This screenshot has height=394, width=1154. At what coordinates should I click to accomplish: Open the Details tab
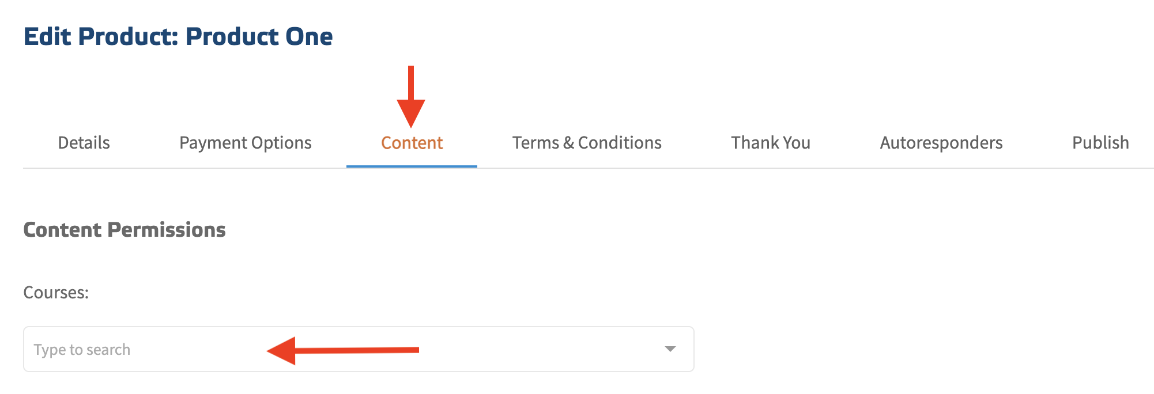84,143
